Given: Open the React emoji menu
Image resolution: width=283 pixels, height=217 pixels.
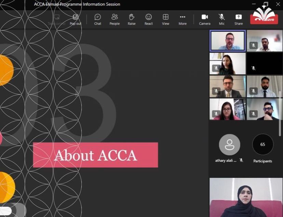Looking at the screenshot, I should point(149,20).
